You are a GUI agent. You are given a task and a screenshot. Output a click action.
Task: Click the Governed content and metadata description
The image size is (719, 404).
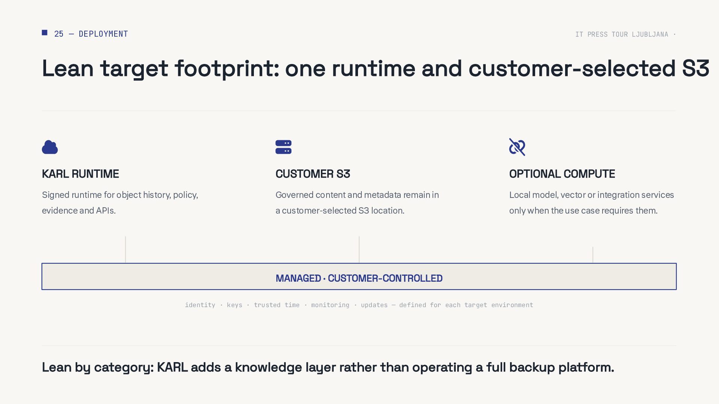(357, 203)
